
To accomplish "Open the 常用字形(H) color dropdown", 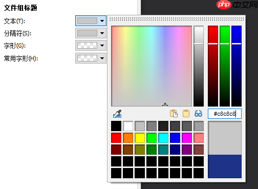I will point(91,58).
